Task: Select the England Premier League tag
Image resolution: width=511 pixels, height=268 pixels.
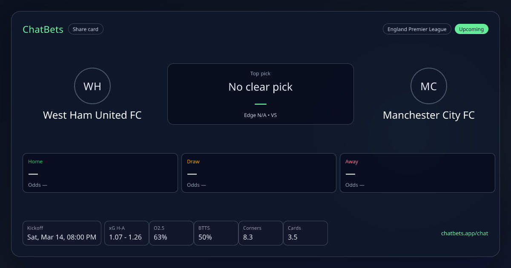Action: pyautogui.click(x=416, y=29)
